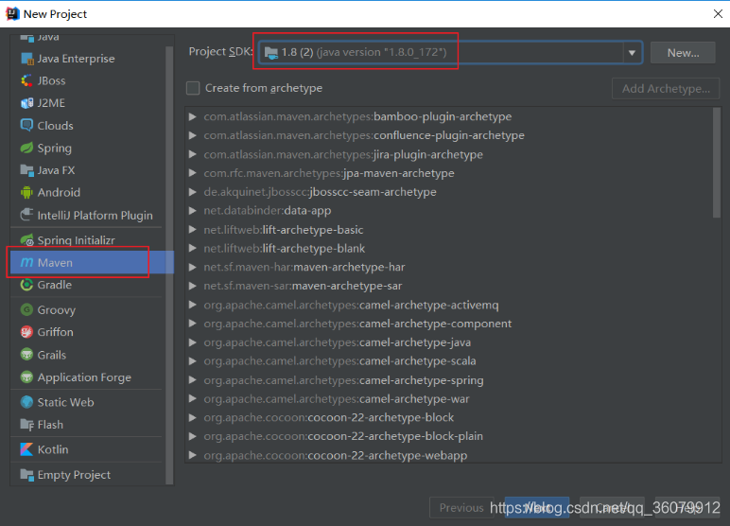
Task: Choose Spring project type label
Action: point(55,149)
